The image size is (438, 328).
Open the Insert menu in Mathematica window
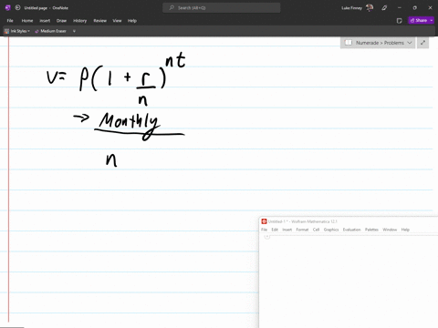click(287, 230)
